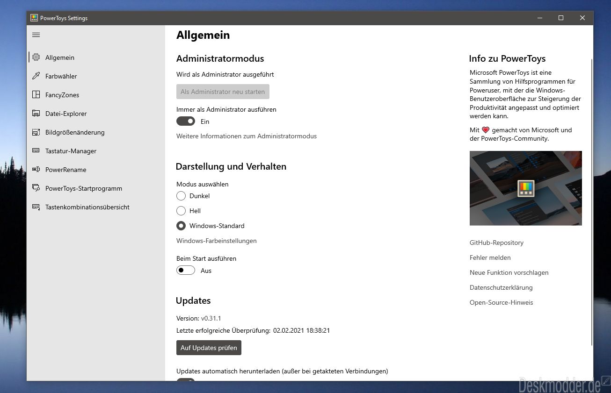The image size is (611, 393).
Task: Open the Open-Source-Hinweis link
Action: (502, 302)
